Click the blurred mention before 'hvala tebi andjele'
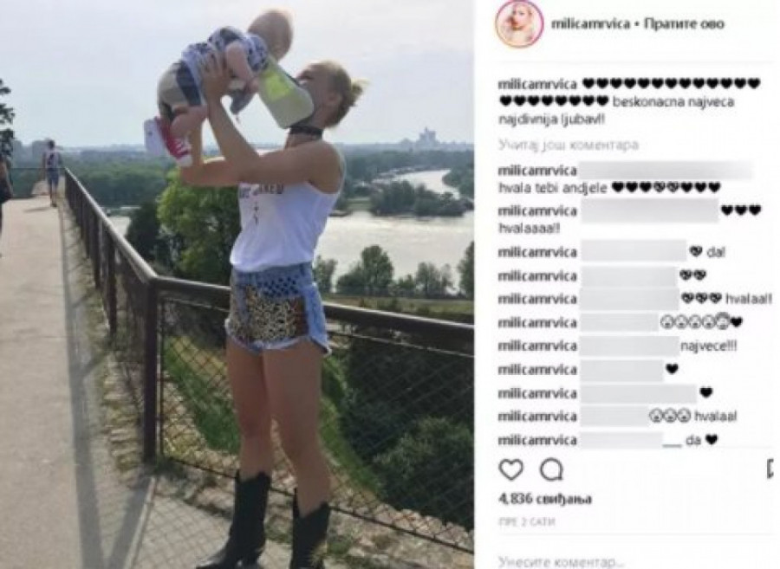This screenshot has width=780, height=569. point(666,171)
